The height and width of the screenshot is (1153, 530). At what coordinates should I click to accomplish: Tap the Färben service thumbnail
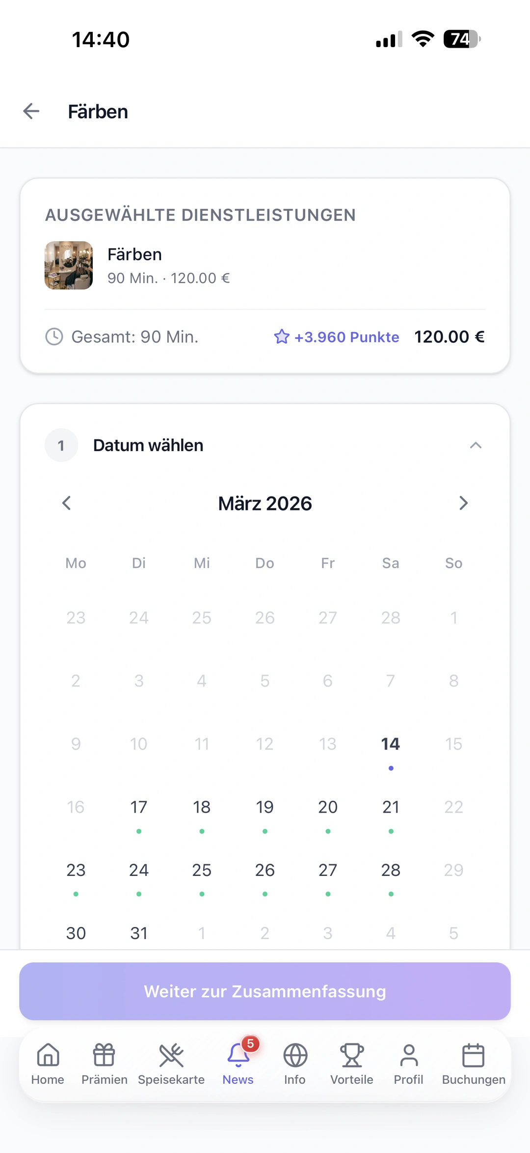coord(69,265)
